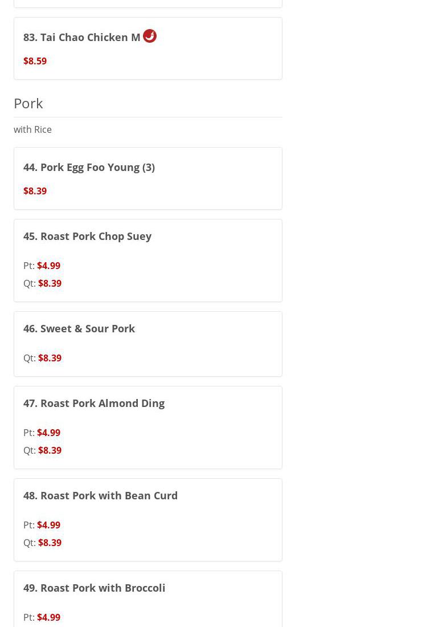Click the Pork category heading
447x627 pixels.
(28, 103)
